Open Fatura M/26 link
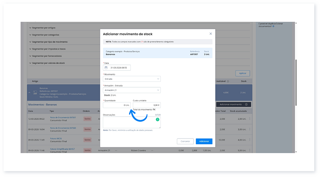 (x=56, y=139)
